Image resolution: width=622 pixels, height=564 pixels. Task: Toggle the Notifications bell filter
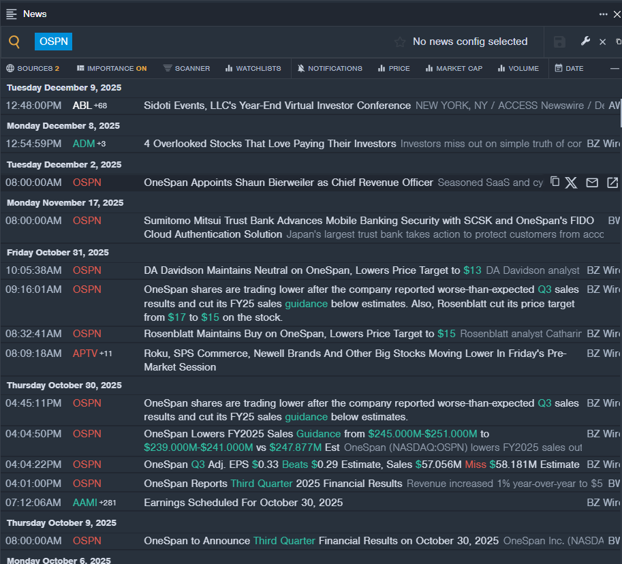pos(330,68)
